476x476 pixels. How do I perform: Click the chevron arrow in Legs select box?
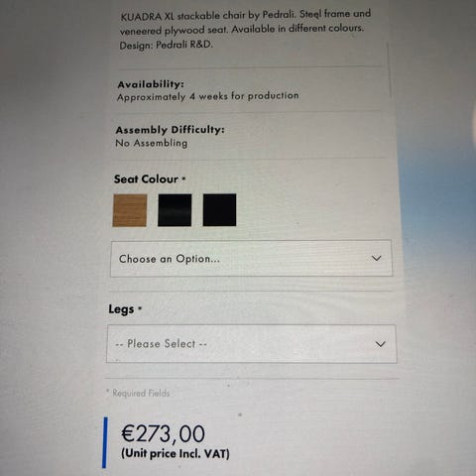381,344
